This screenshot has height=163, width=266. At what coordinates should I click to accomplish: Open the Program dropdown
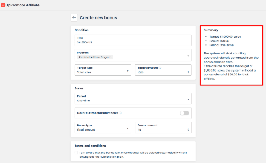pos(188,56)
